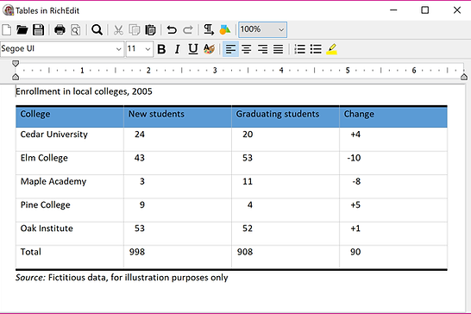Toggle Underline formatting

tap(193, 49)
